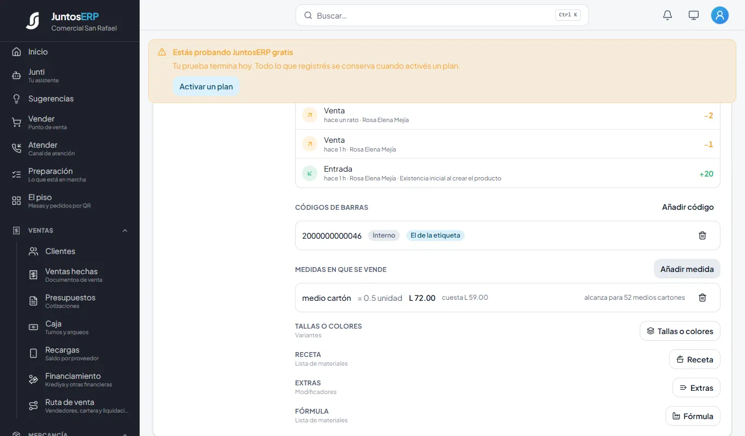745x436 pixels.
Task: Open the user profile avatar
Action: (x=720, y=15)
